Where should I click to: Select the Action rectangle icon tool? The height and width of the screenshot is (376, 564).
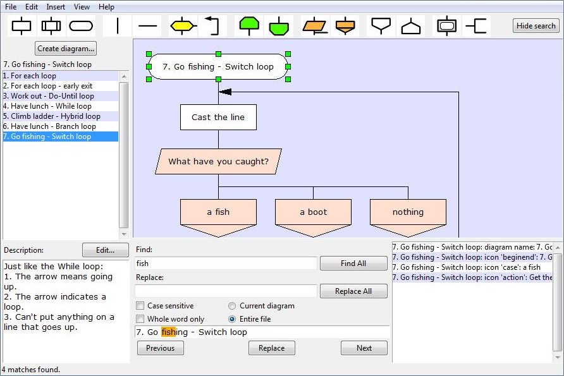point(21,26)
